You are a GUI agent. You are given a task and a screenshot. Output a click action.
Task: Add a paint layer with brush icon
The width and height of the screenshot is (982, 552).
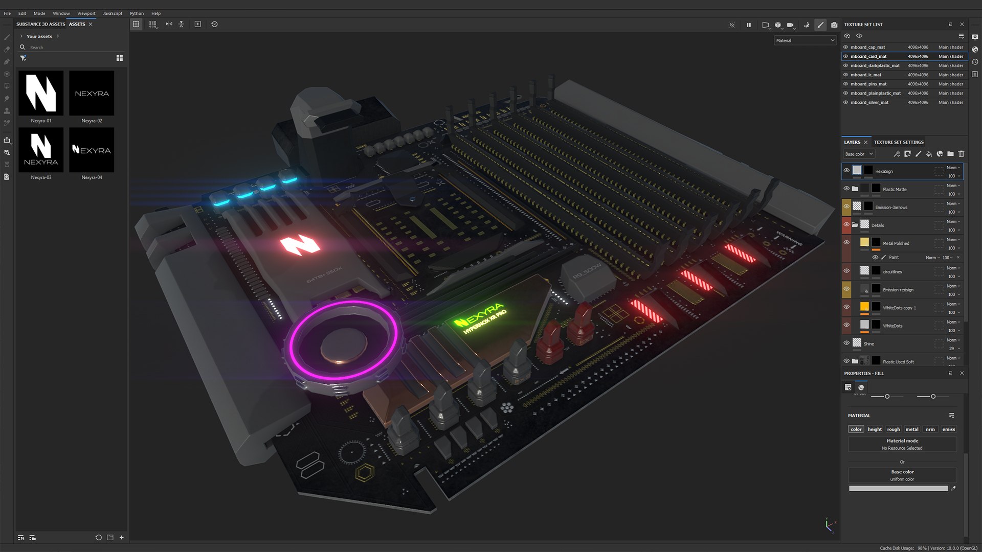[918, 154]
